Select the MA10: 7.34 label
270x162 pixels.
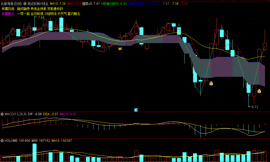(x=58, y=4)
